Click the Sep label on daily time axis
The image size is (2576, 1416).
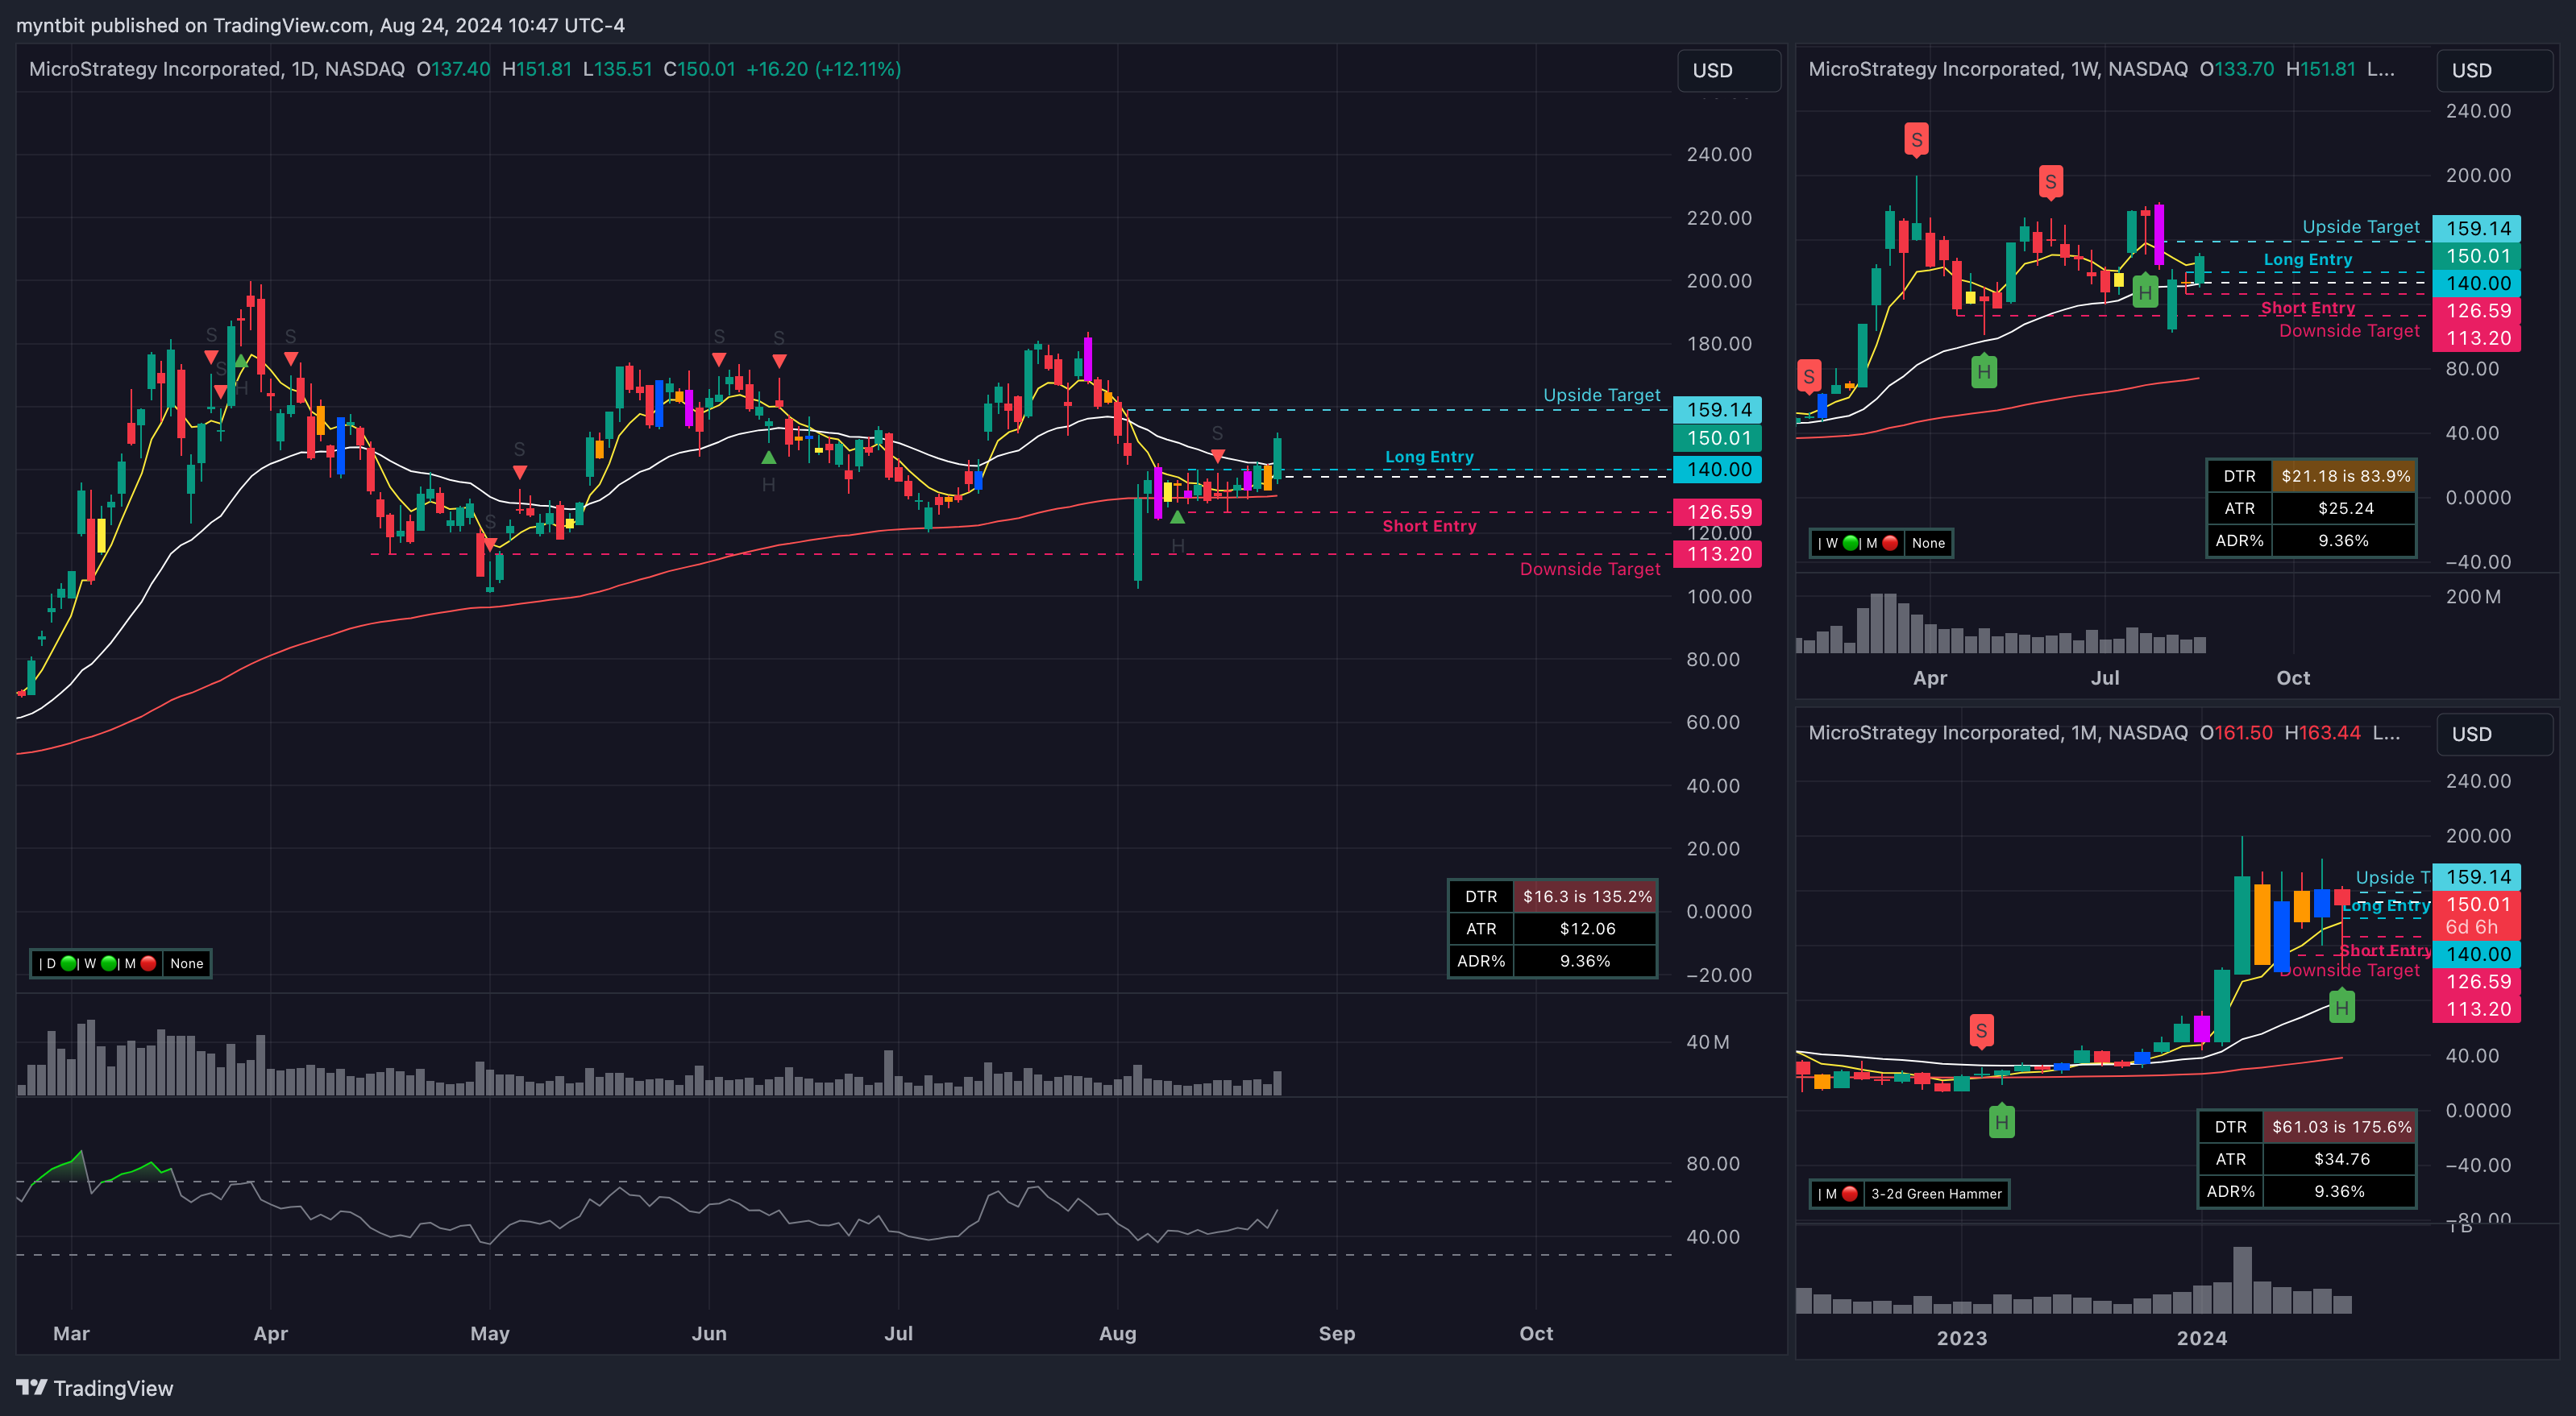(x=1336, y=1333)
